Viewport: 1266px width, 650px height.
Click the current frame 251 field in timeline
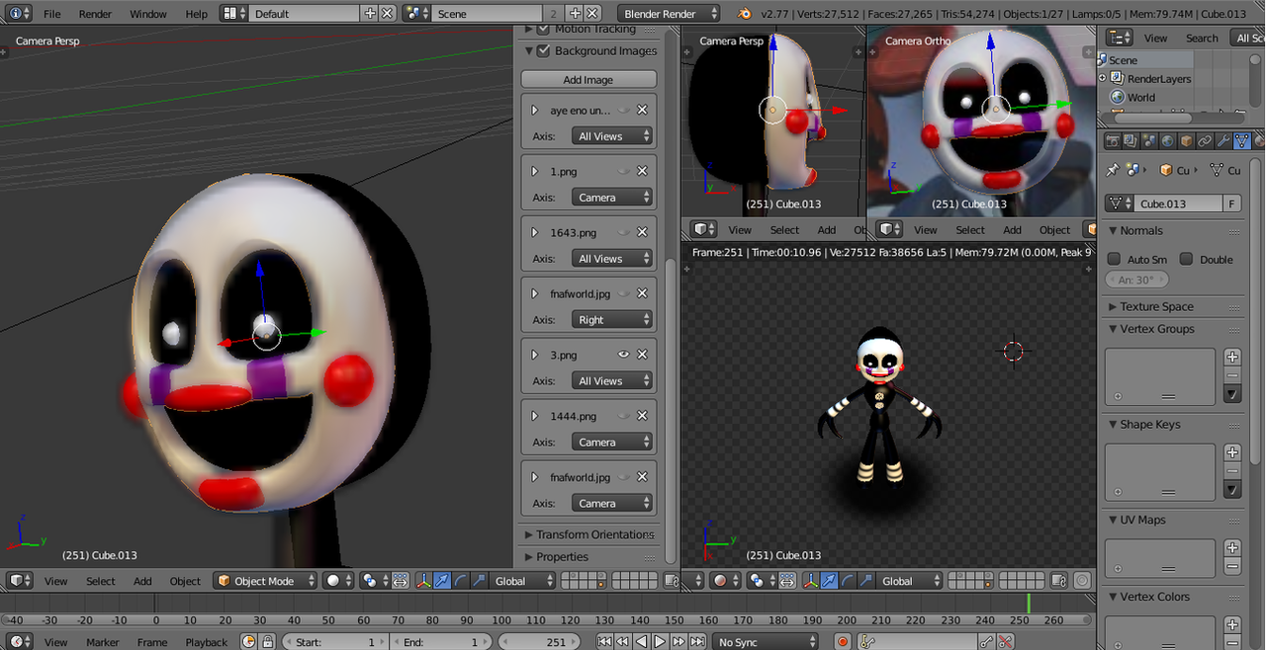(x=539, y=642)
